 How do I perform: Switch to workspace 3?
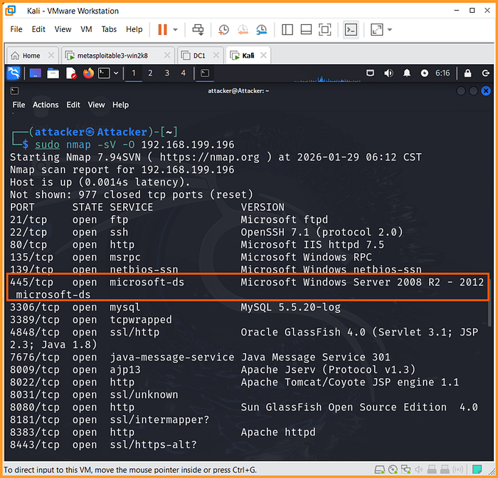click(x=167, y=73)
